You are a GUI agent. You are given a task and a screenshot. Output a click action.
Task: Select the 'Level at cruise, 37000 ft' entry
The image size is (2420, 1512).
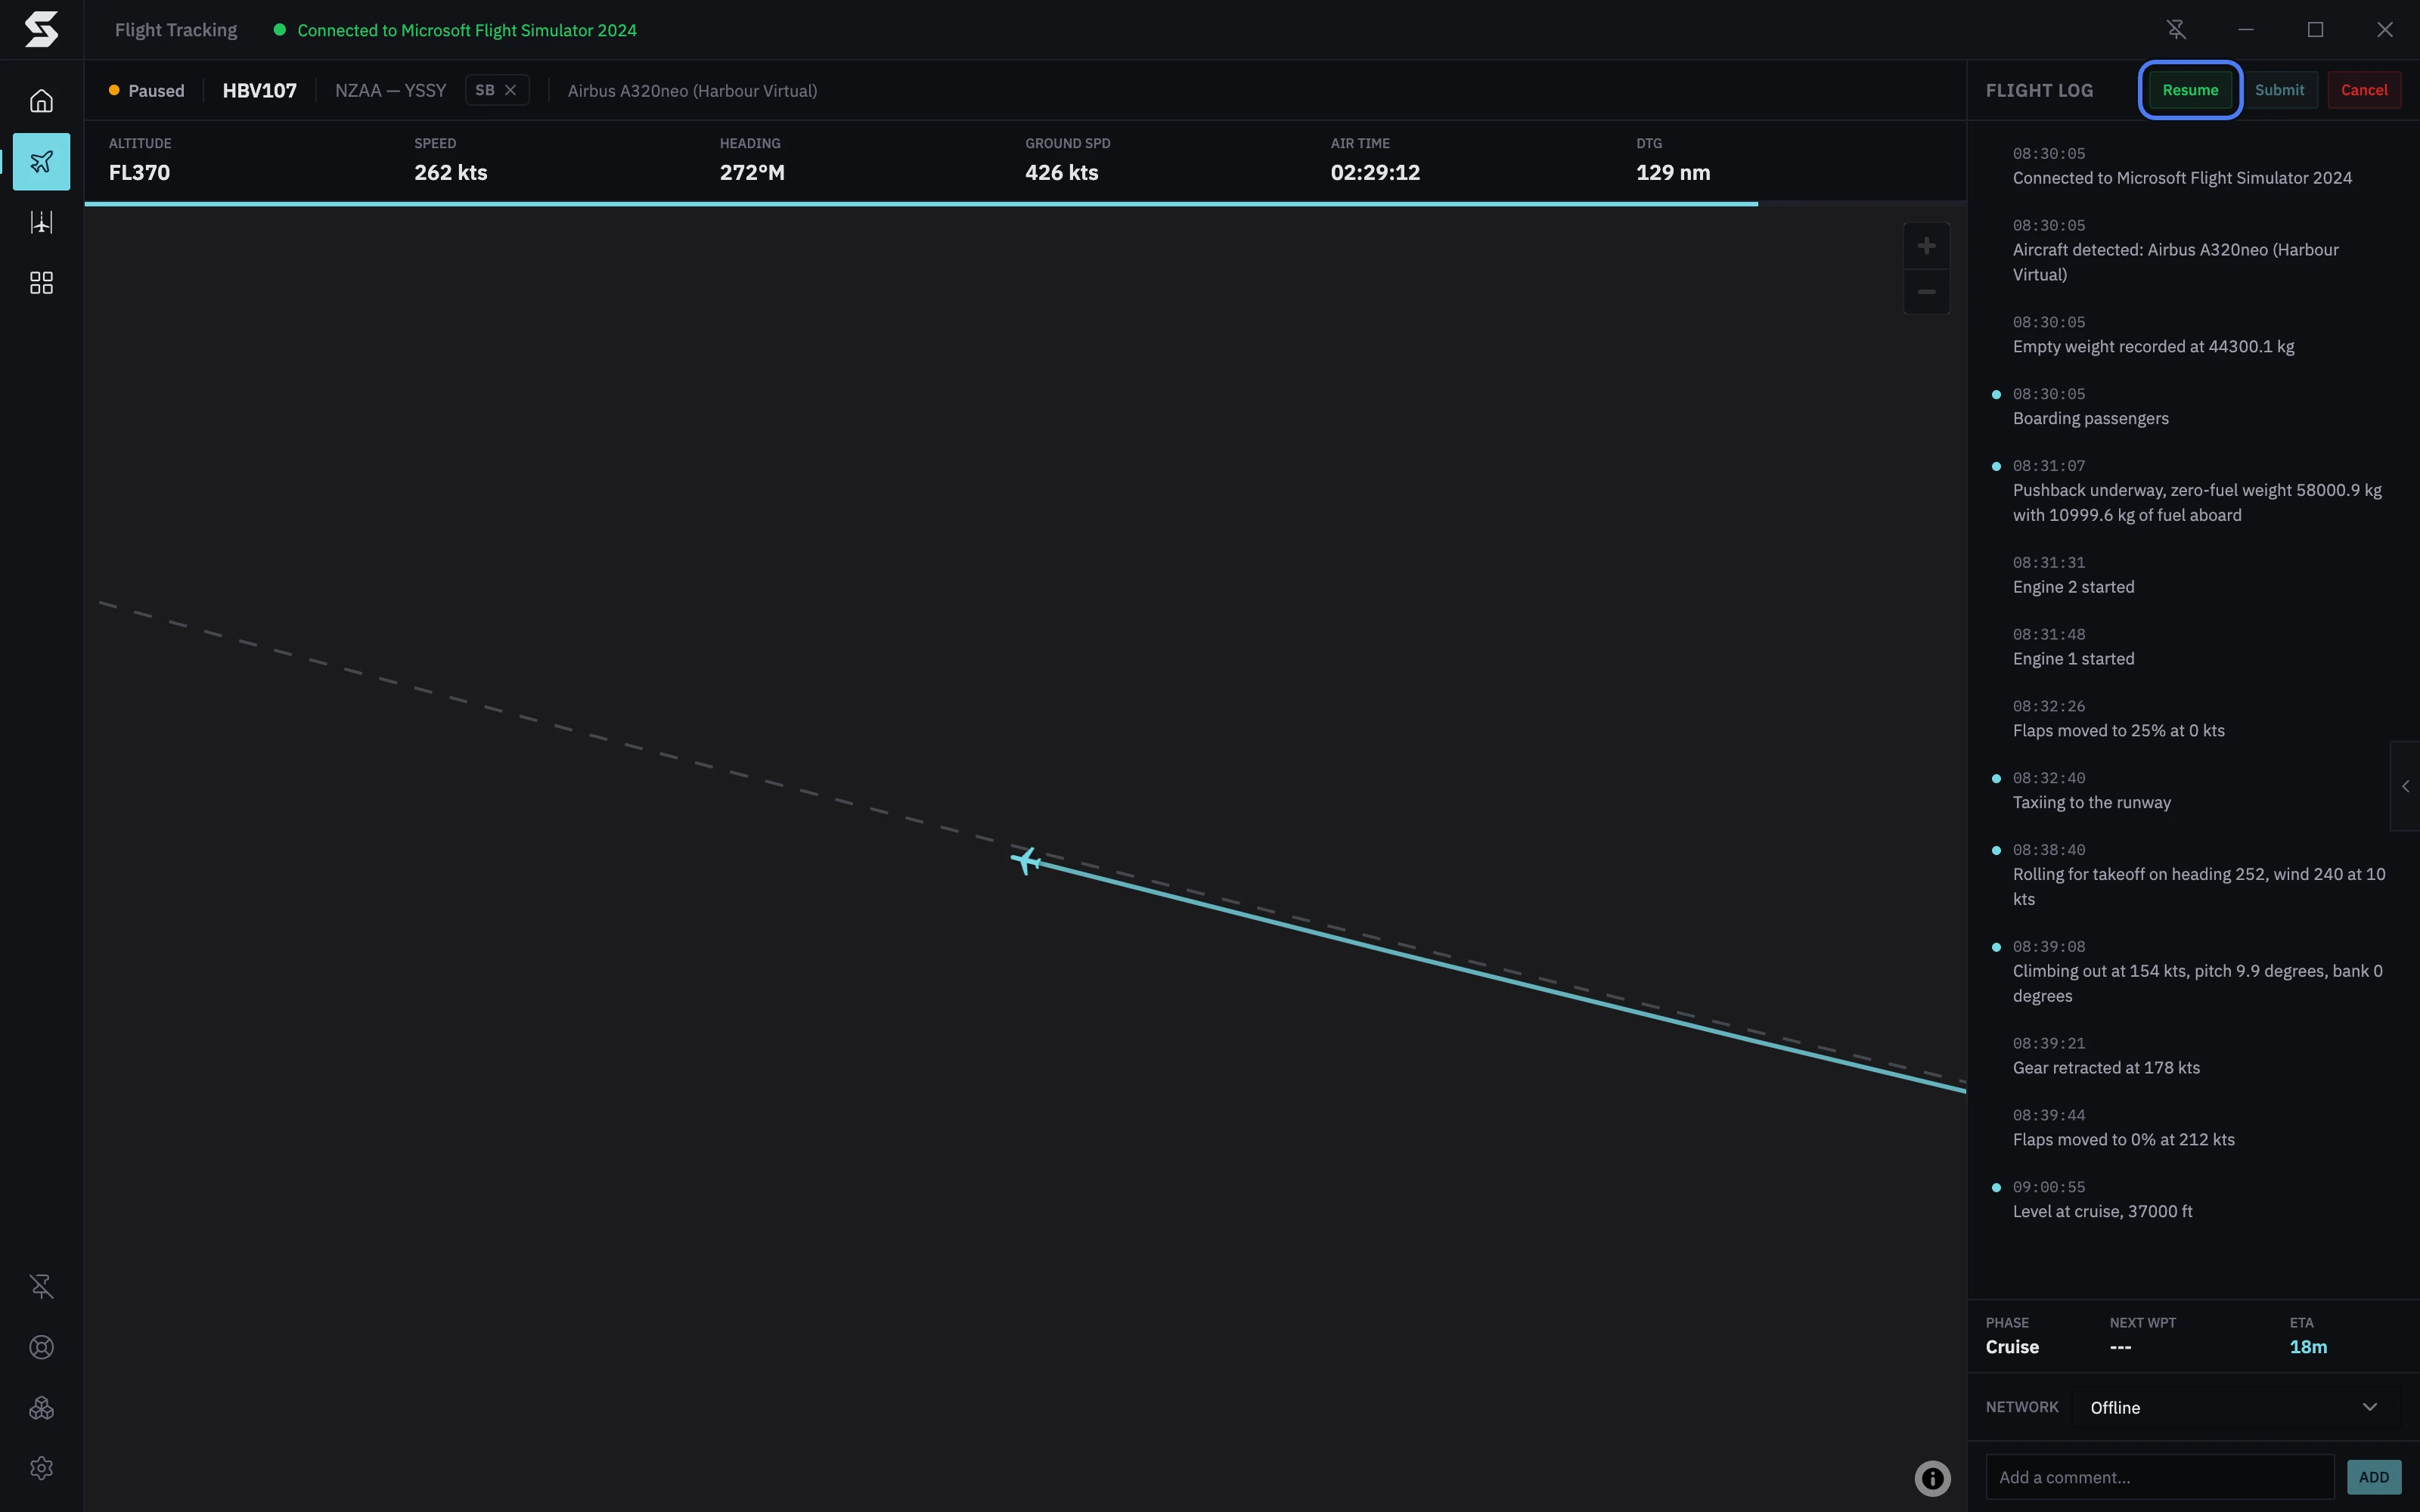tap(2102, 1211)
